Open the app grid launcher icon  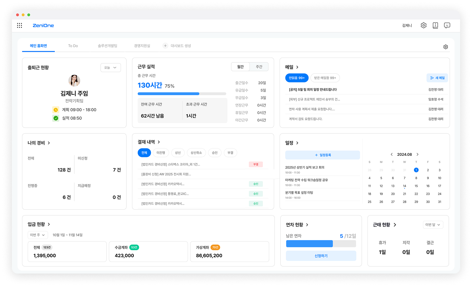tap(19, 25)
